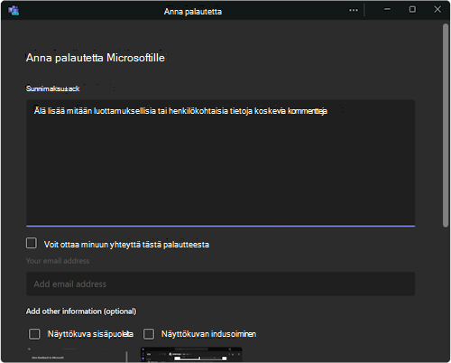Maximize the feedback window

tap(412, 10)
